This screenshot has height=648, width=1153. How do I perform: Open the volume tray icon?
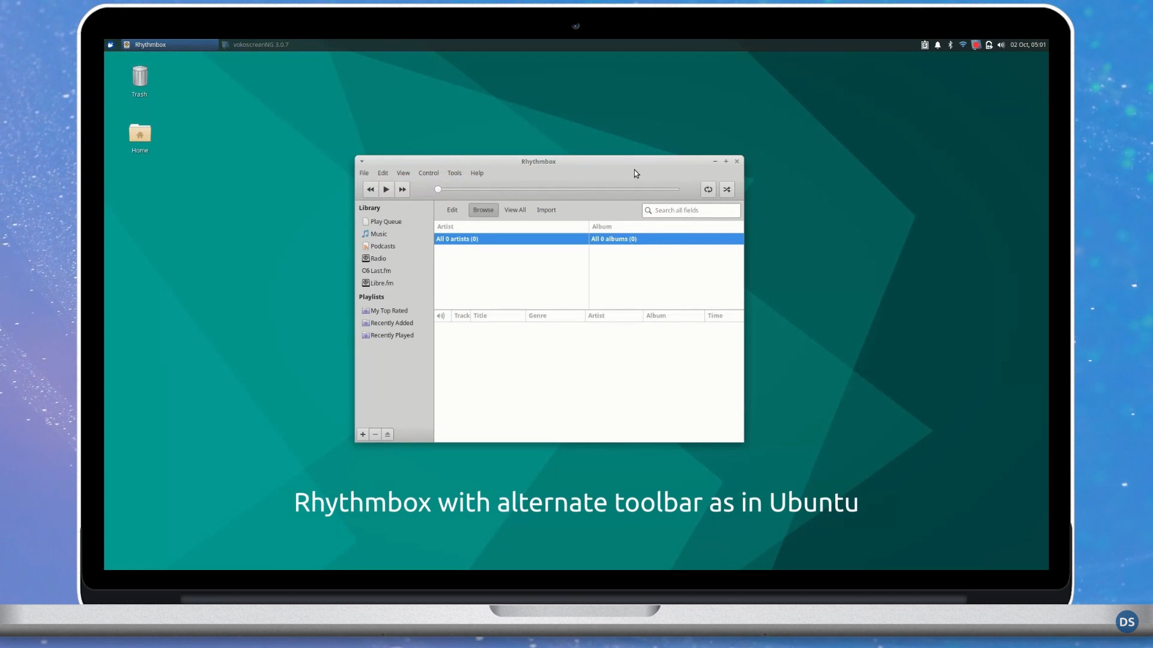coord(1001,44)
